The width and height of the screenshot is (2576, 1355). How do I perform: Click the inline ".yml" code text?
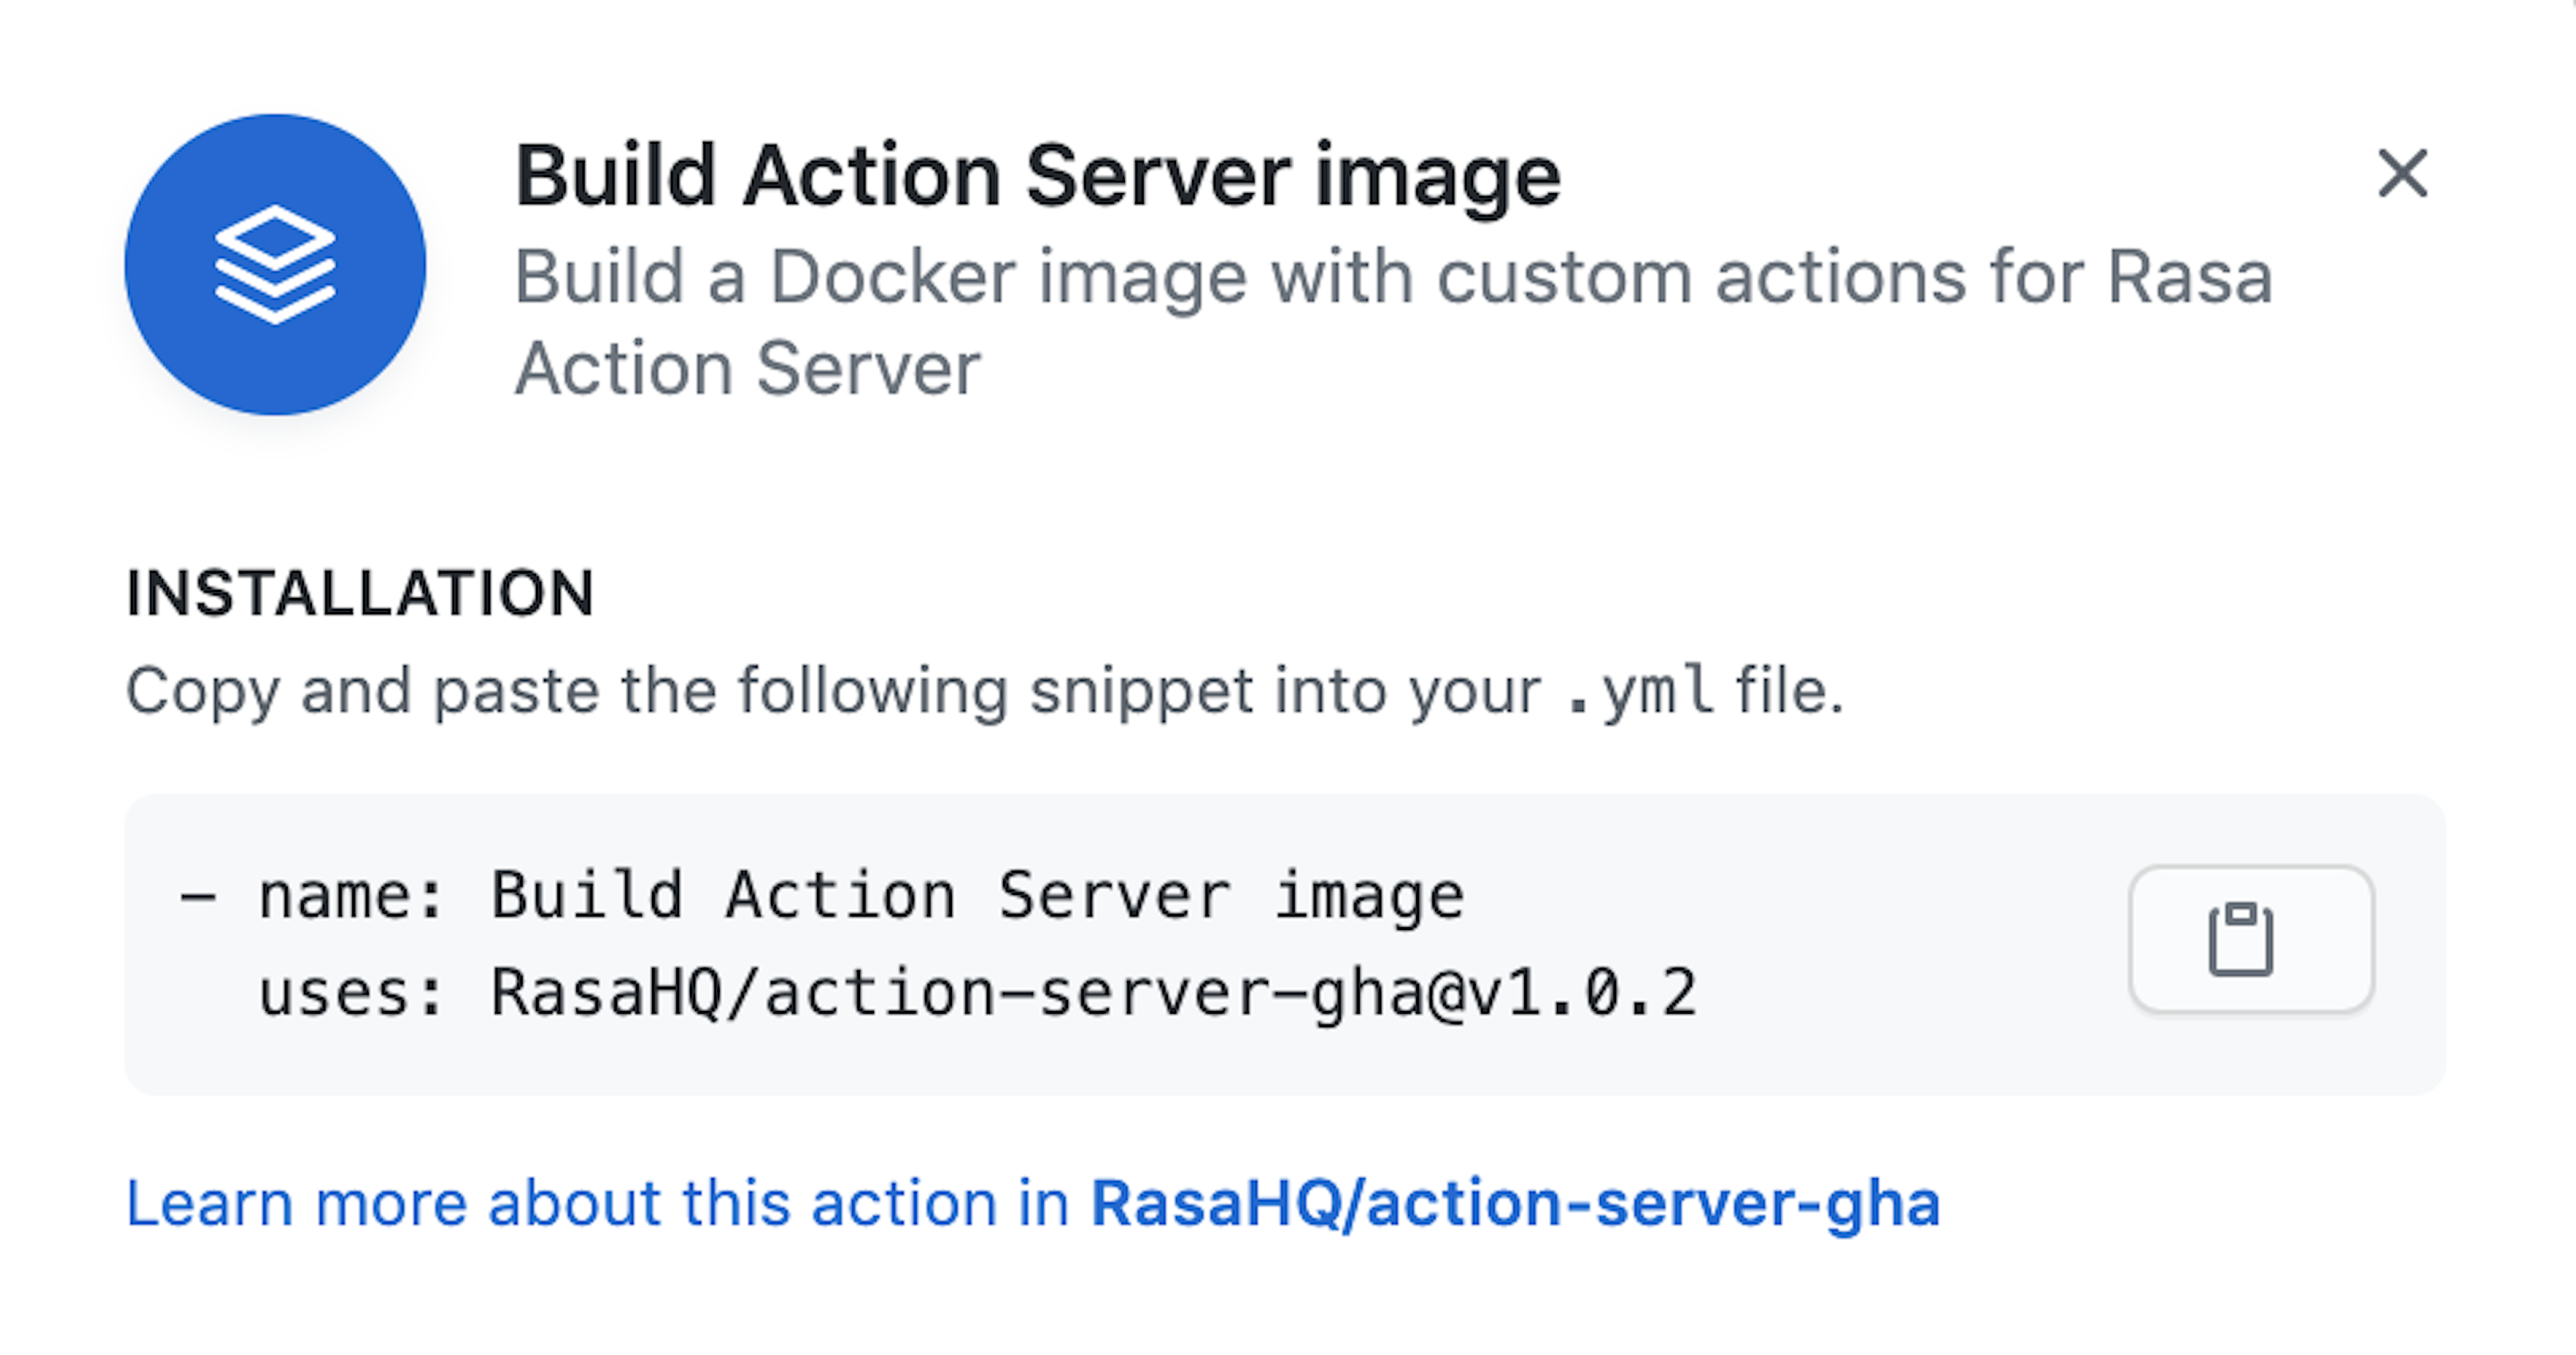pos(1639,691)
